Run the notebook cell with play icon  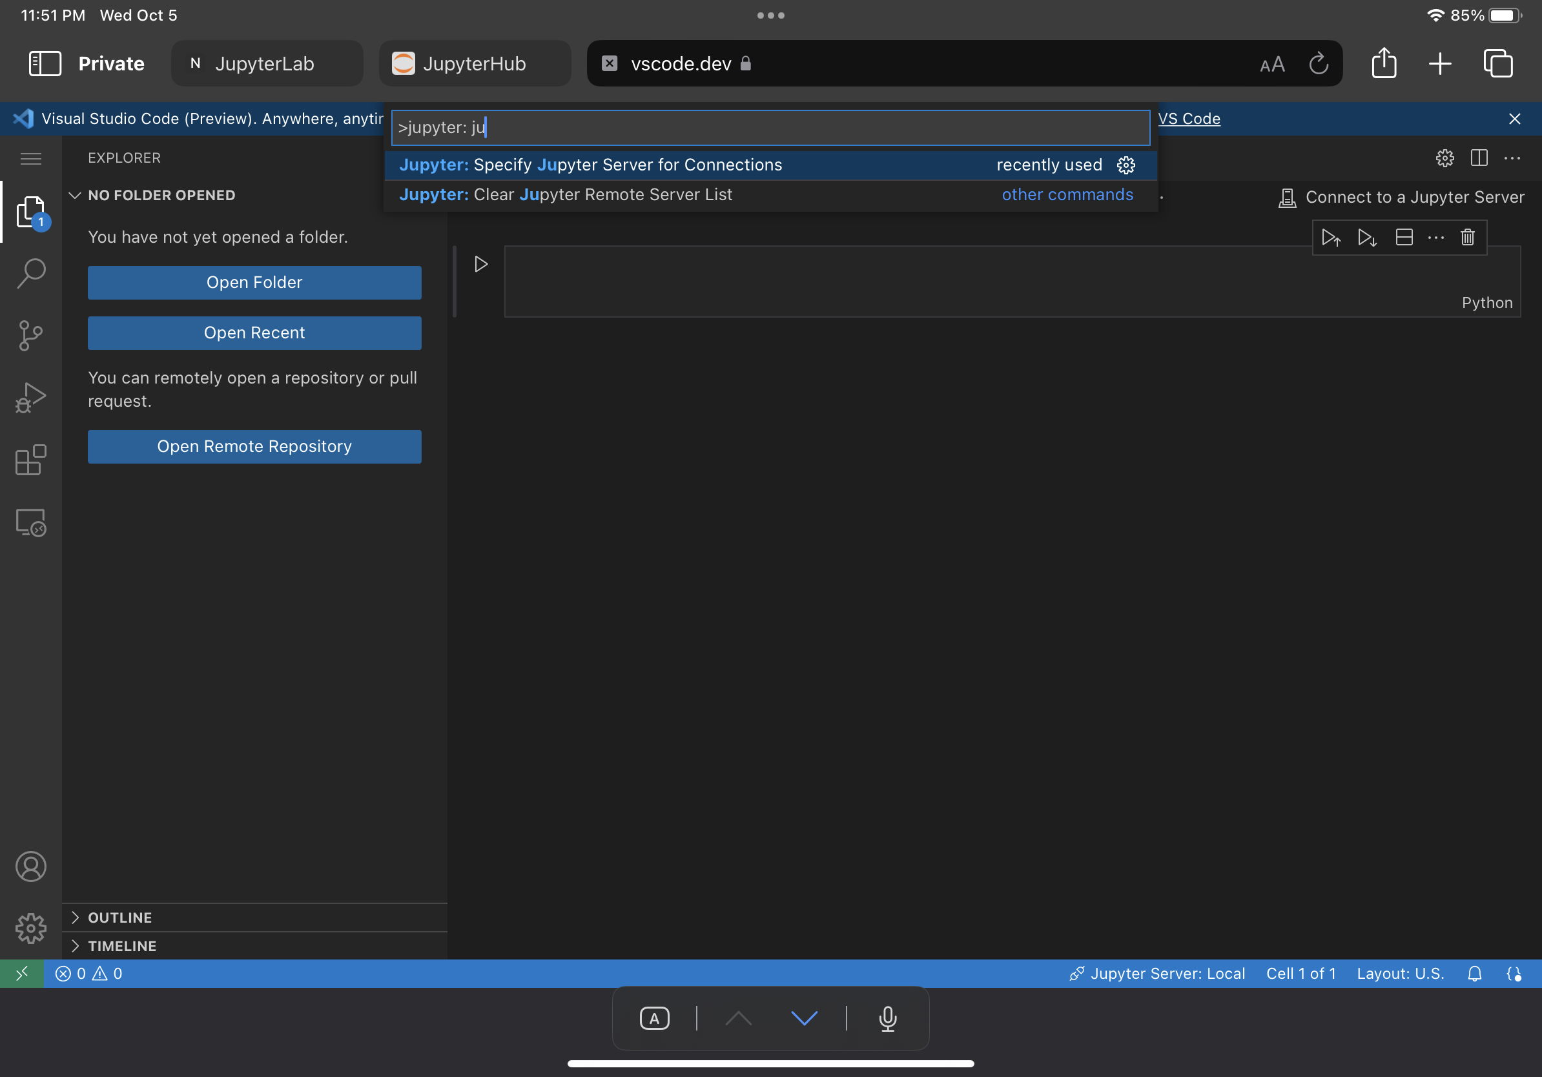(481, 264)
